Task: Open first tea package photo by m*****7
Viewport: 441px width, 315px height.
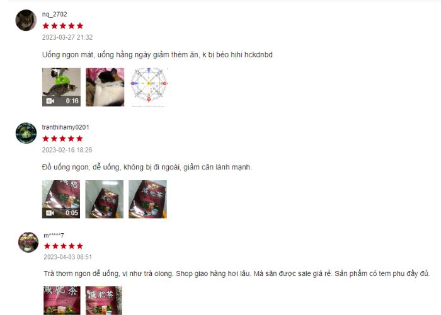Action: point(62,301)
